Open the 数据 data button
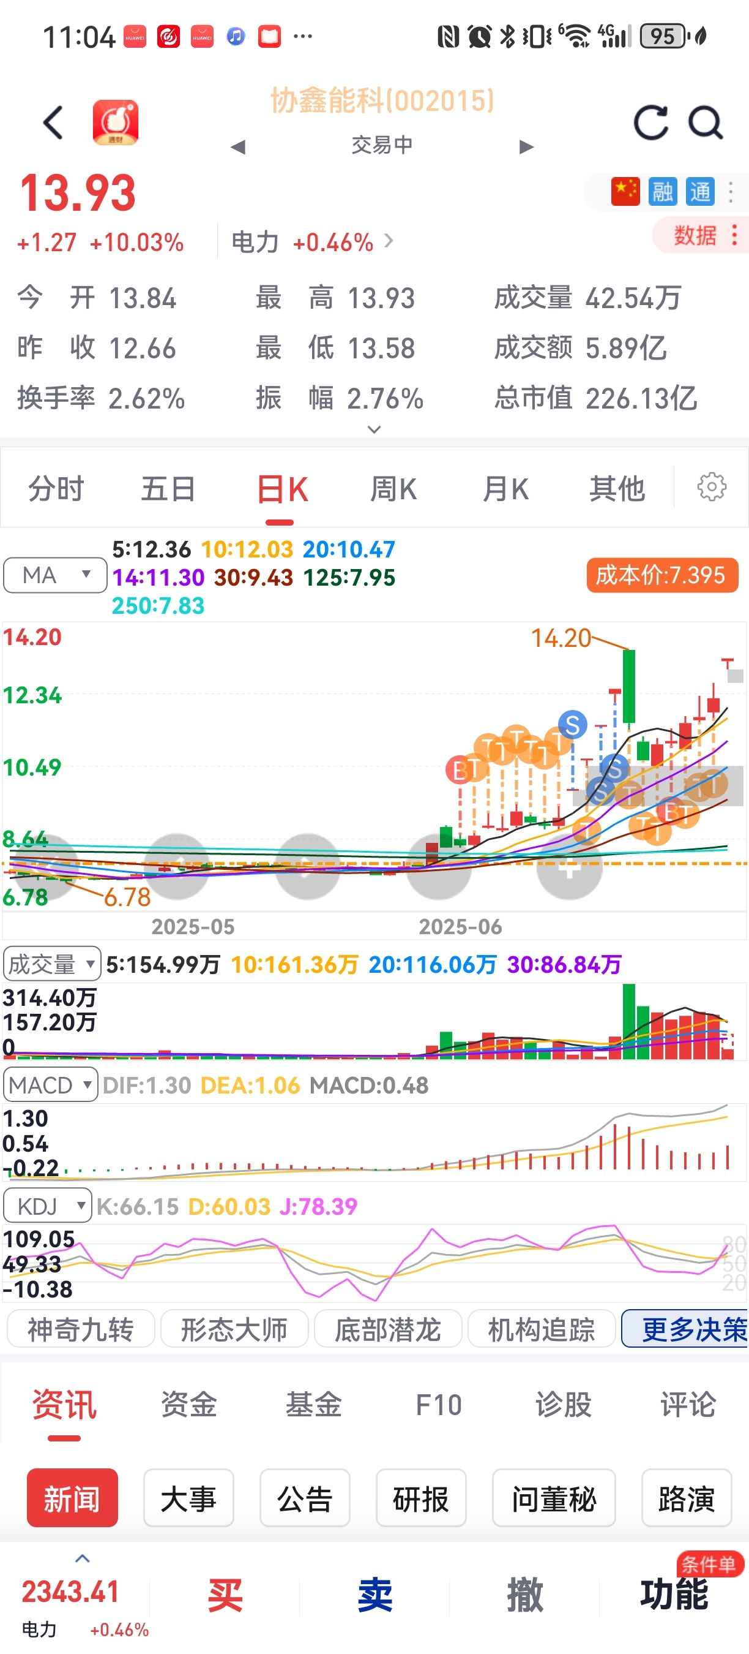 (x=700, y=235)
